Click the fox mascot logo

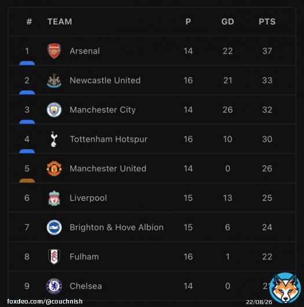click(x=285, y=288)
